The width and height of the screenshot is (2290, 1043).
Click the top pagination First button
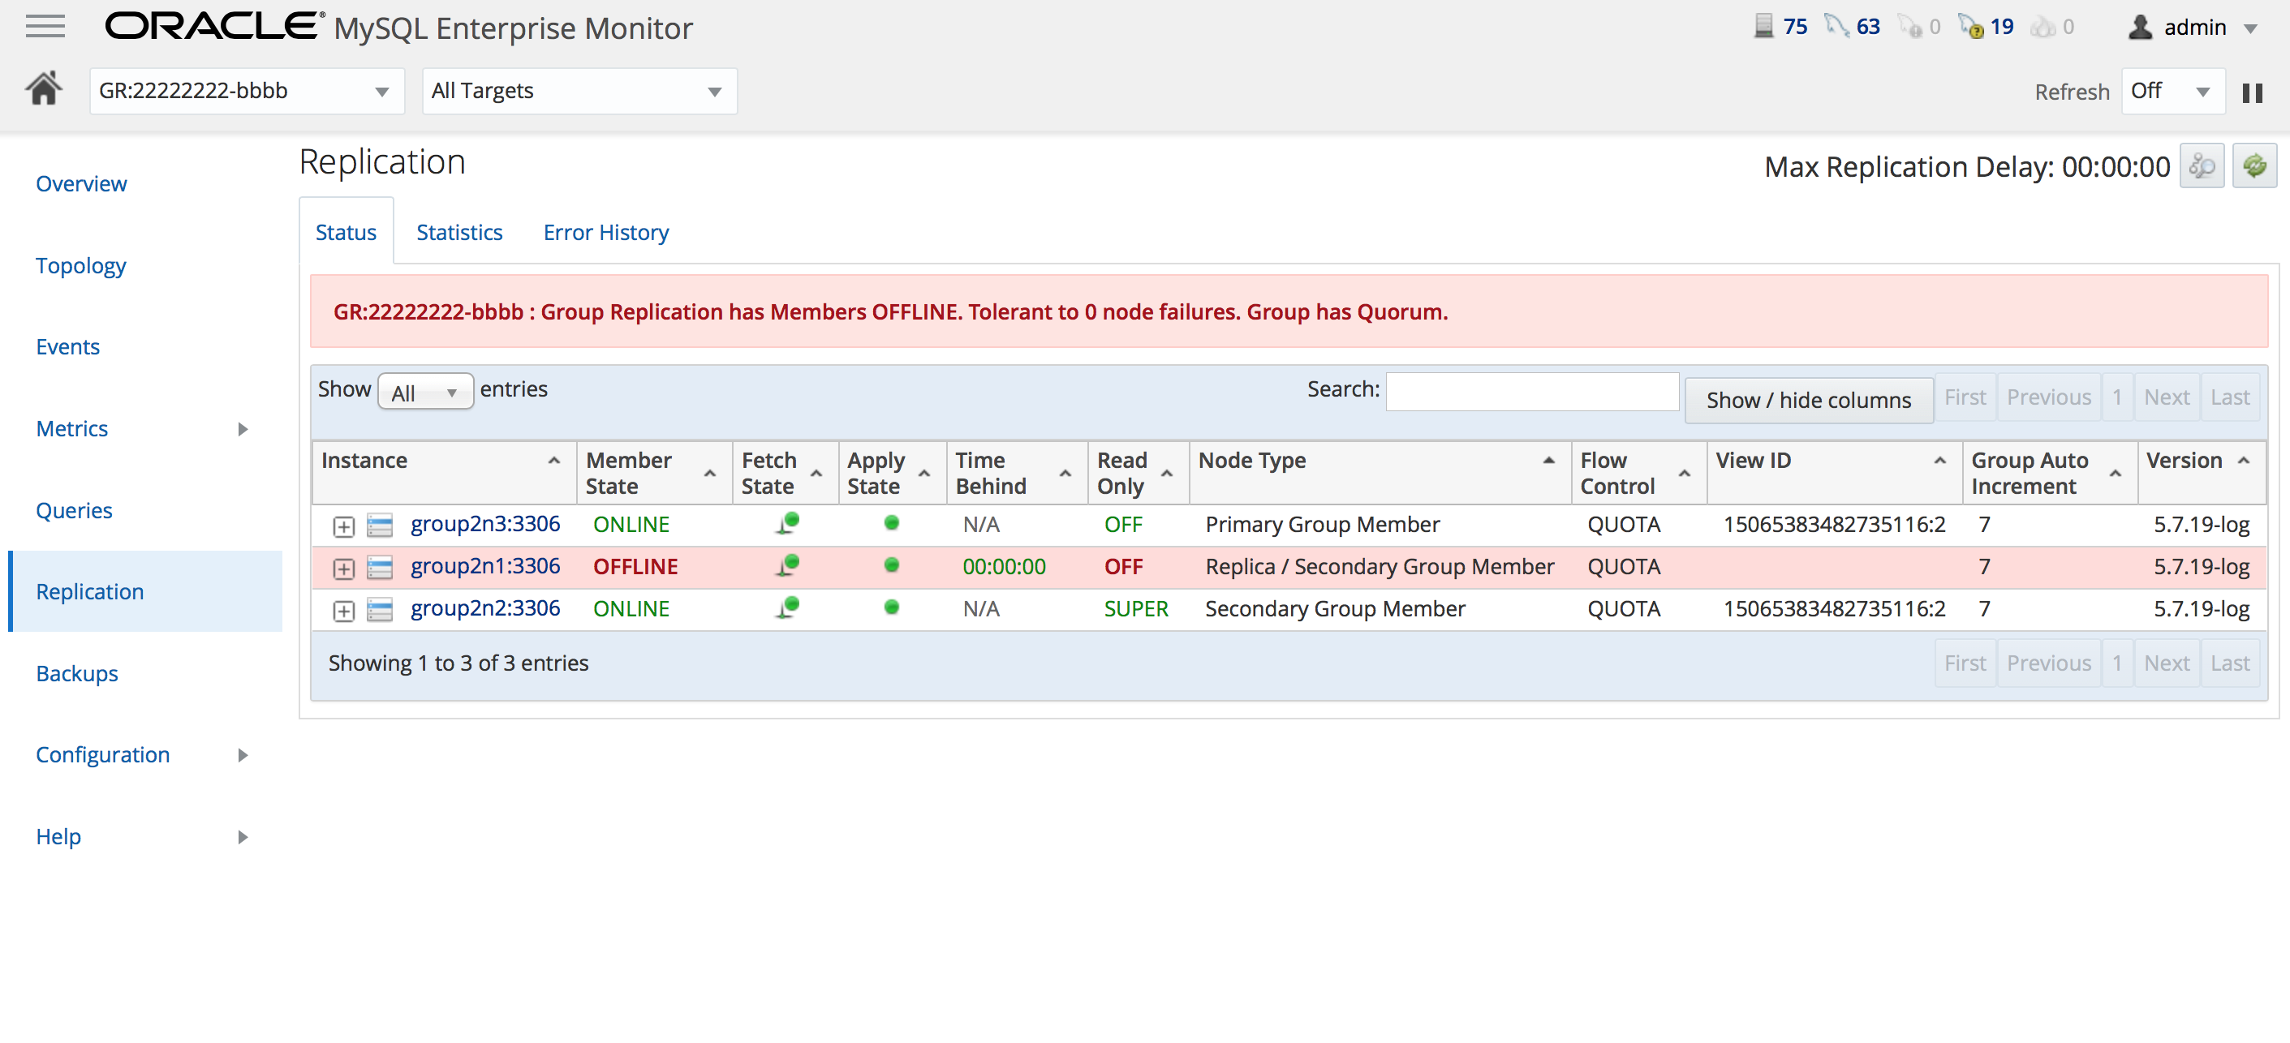[x=1965, y=397]
